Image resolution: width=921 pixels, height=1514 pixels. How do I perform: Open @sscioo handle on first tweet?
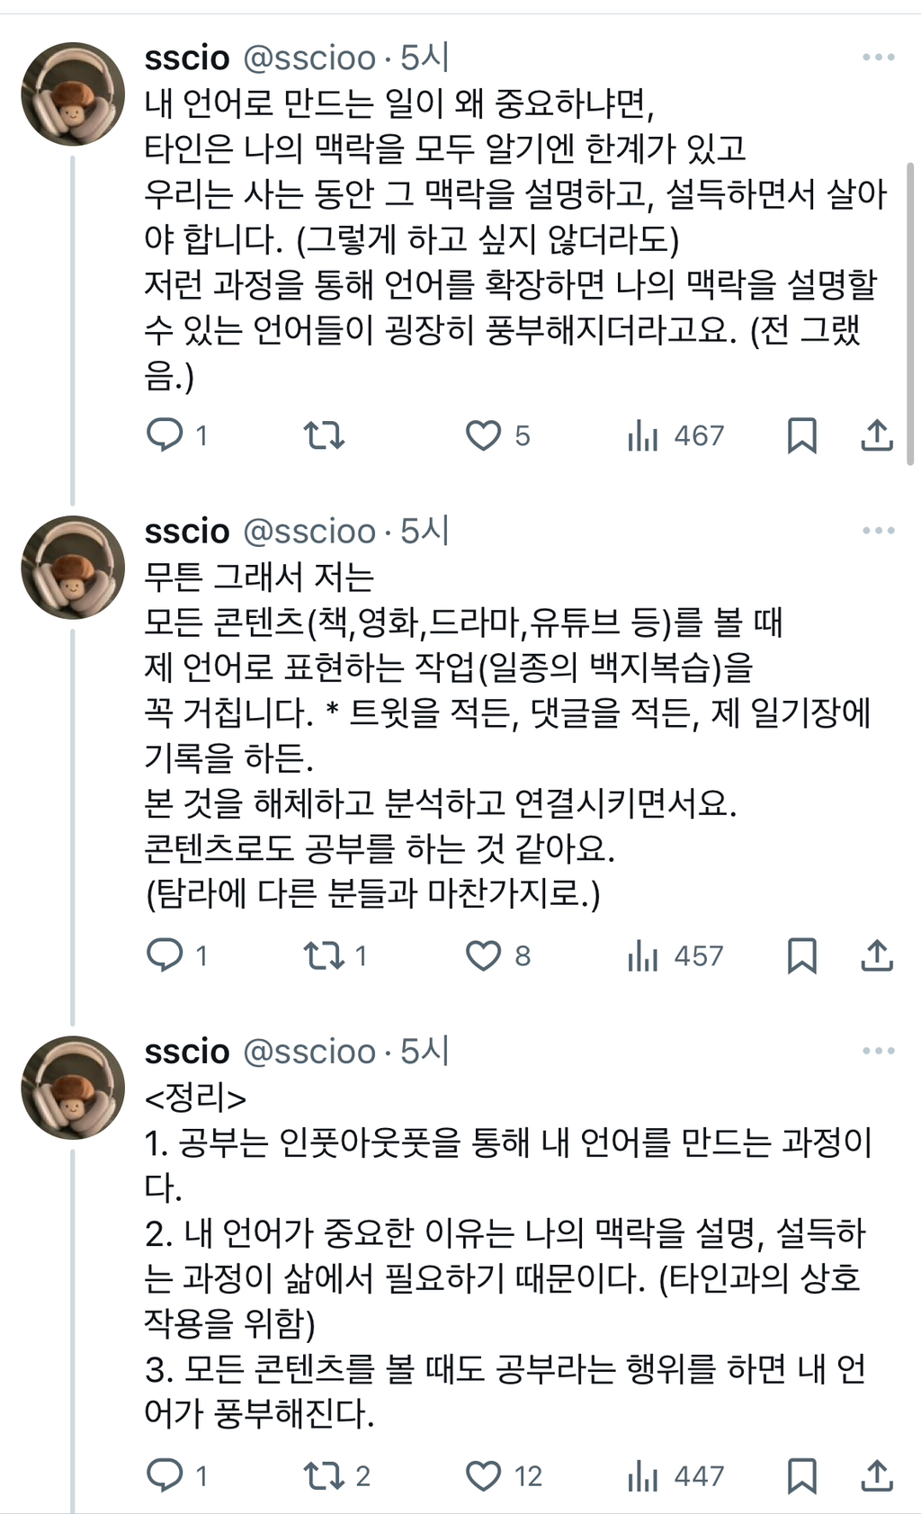point(309,58)
